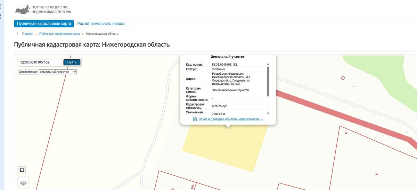Click the small red diamond map marker
Screen dimensions: 417x190
pos(343,78)
